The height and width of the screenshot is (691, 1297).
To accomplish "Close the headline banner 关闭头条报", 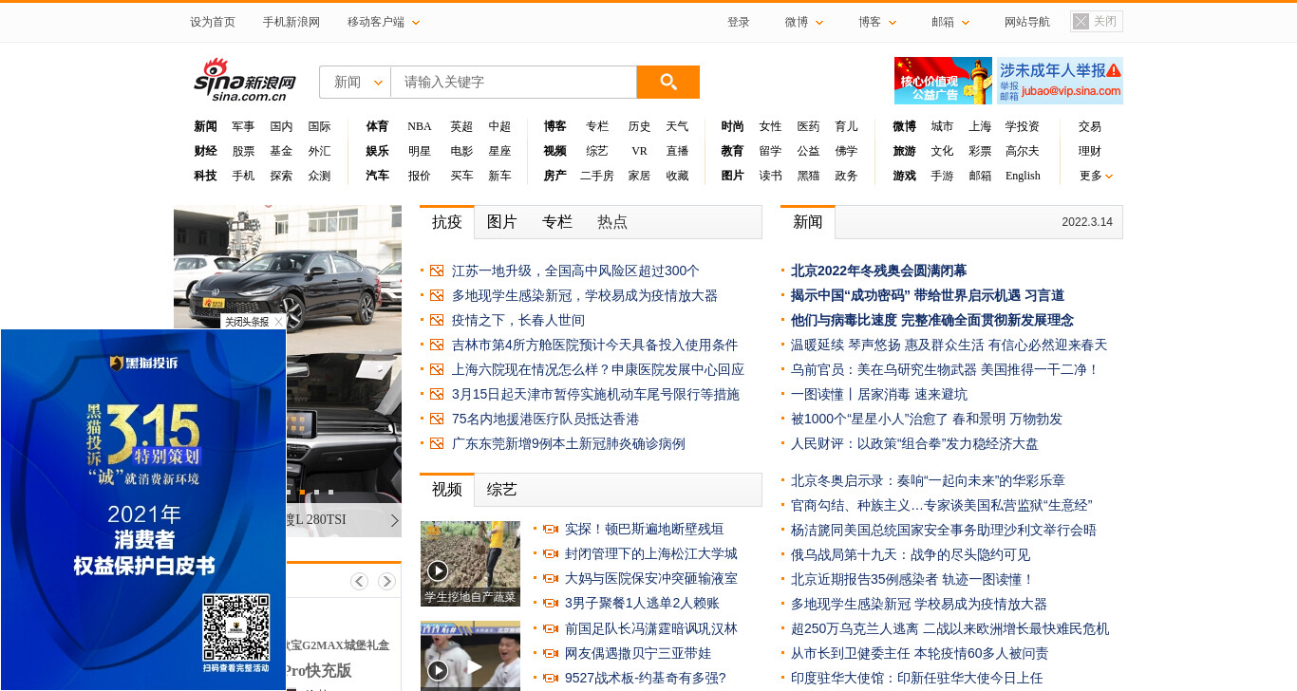I will pyautogui.click(x=253, y=322).
